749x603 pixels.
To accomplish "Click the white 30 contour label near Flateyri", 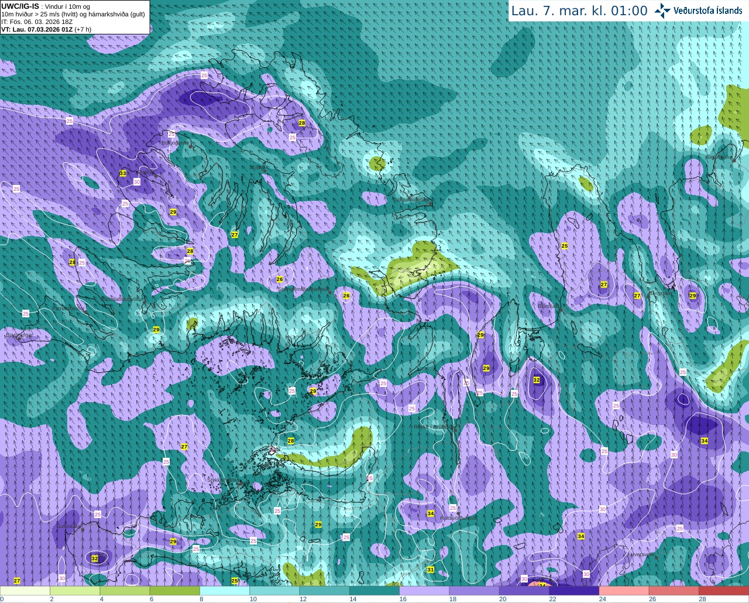I will [x=137, y=182].
